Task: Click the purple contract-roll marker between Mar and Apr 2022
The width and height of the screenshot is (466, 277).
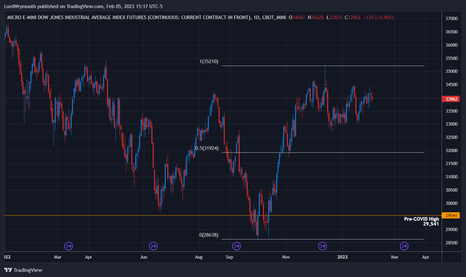Action: [68, 246]
